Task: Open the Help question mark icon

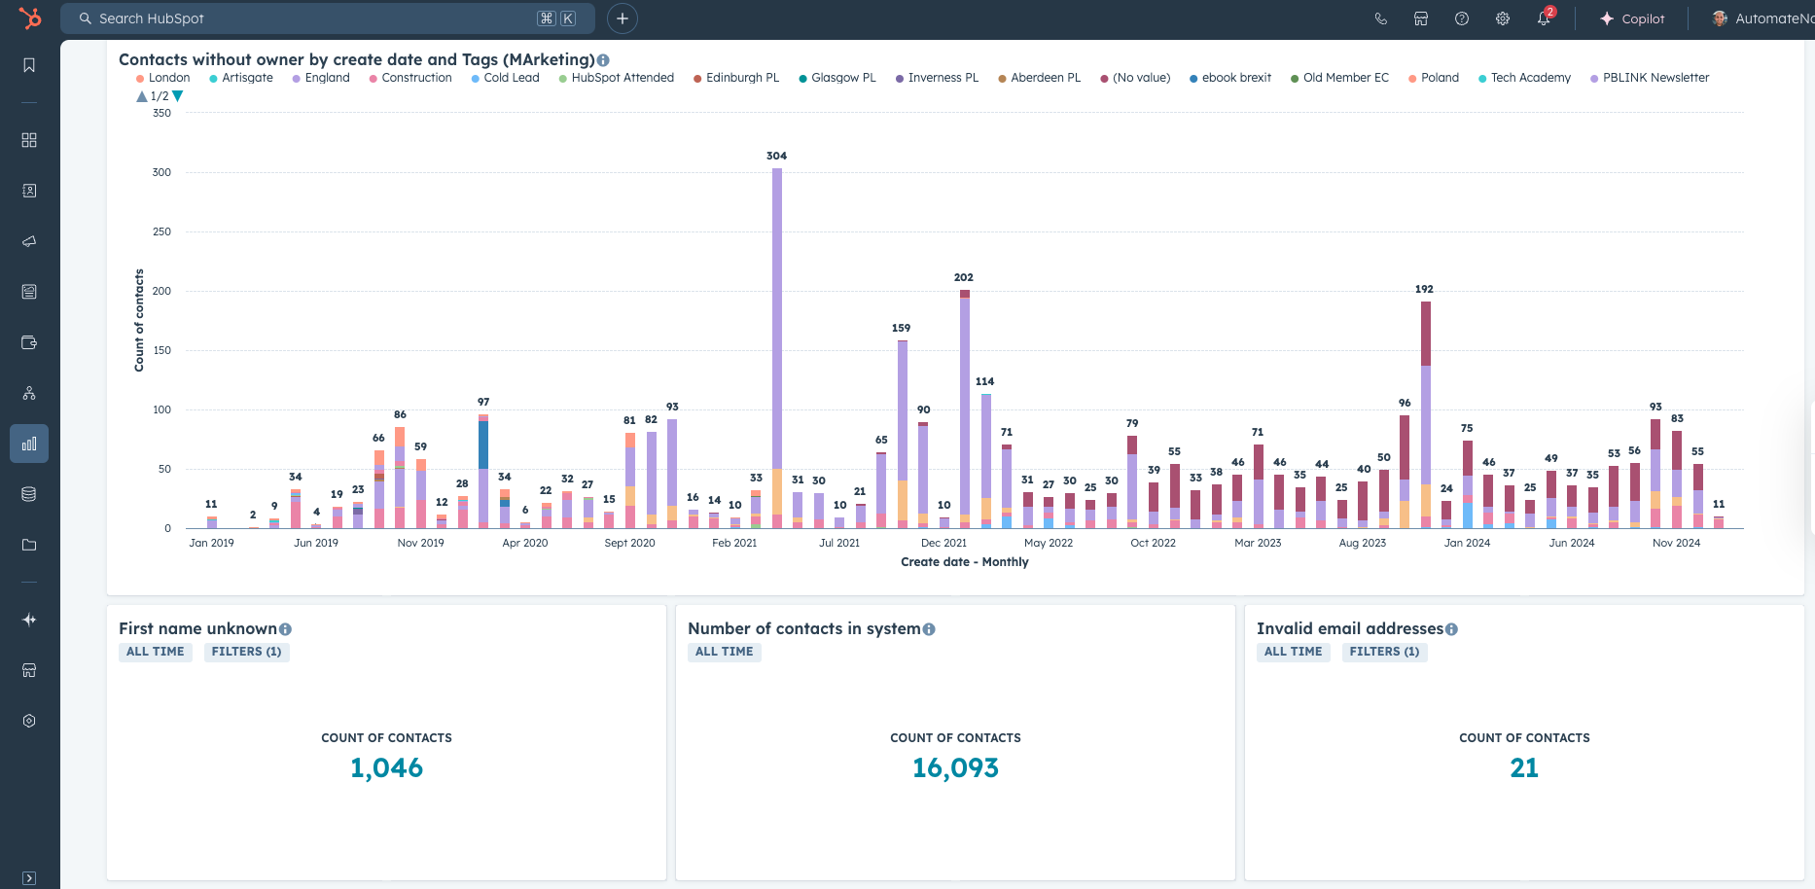Action: pyautogui.click(x=1462, y=18)
